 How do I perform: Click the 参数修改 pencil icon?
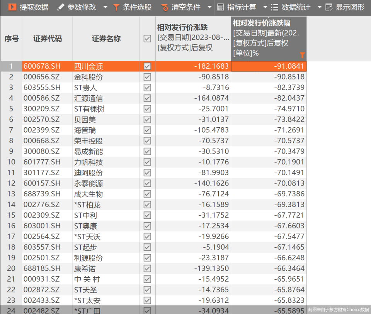coord(61,7)
